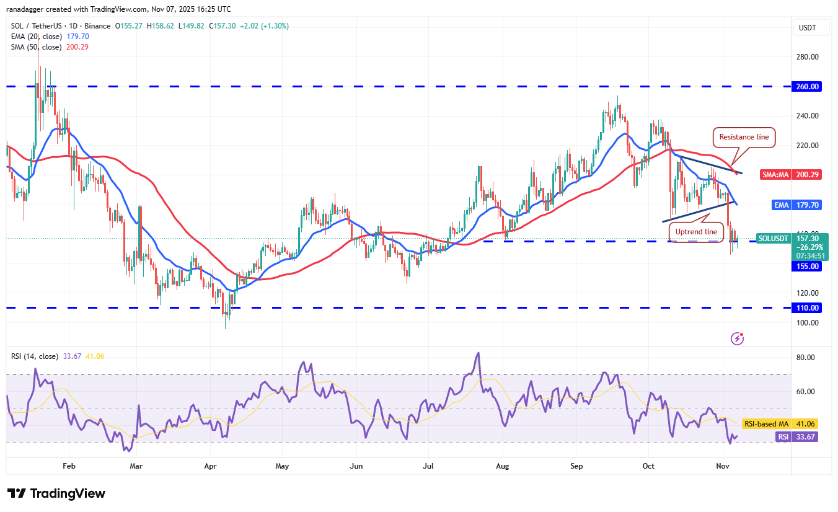Click the lightning quick-action icon on the chart

737,338
